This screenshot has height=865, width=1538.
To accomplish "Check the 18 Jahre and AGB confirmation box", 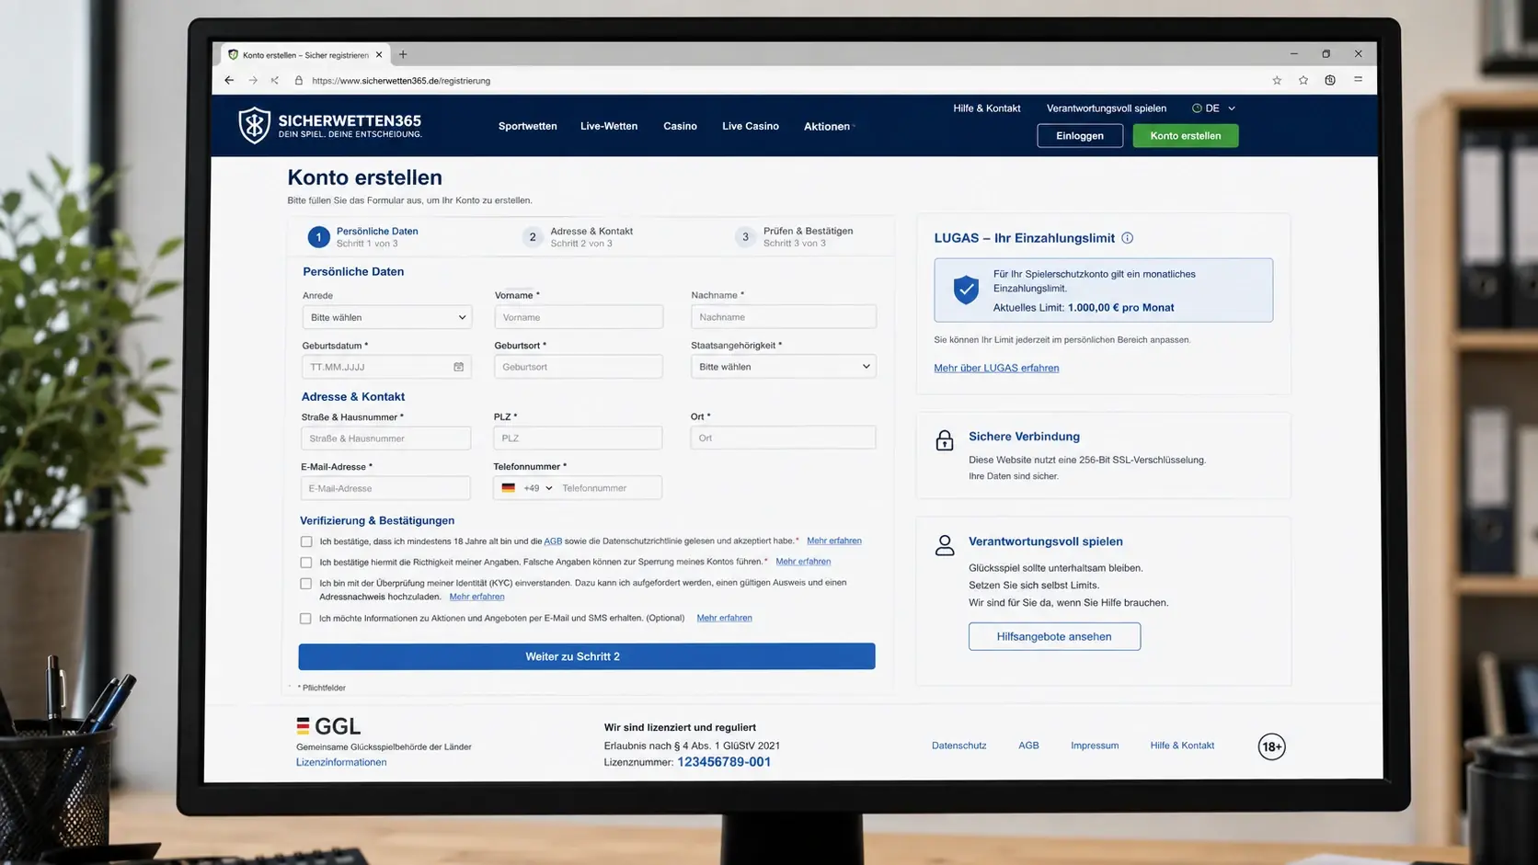I will tap(306, 541).
